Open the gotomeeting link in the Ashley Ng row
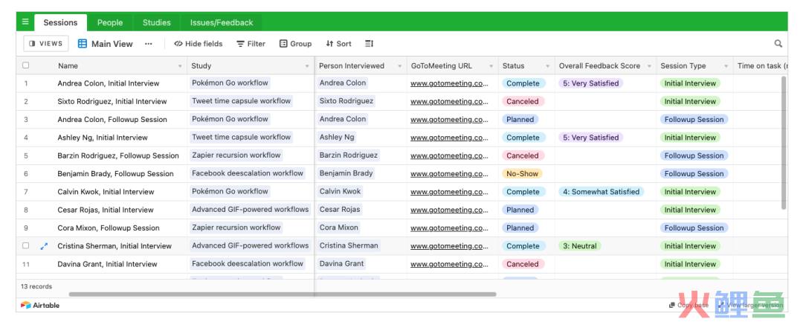Image resolution: width=803 pixels, height=322 pixels. [x=449, y=137]
